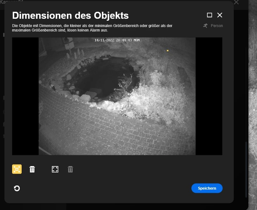Click the vertical scrollbar at the right edge
The image size is (257, 210).
coord(246,169)
